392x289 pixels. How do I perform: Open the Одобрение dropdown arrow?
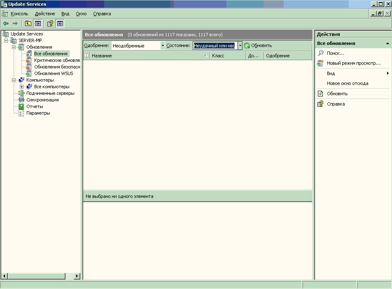pos(163,45)
